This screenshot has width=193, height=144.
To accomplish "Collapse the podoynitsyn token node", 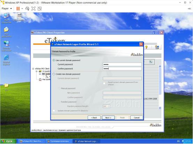I will click(x=40, y=74).
